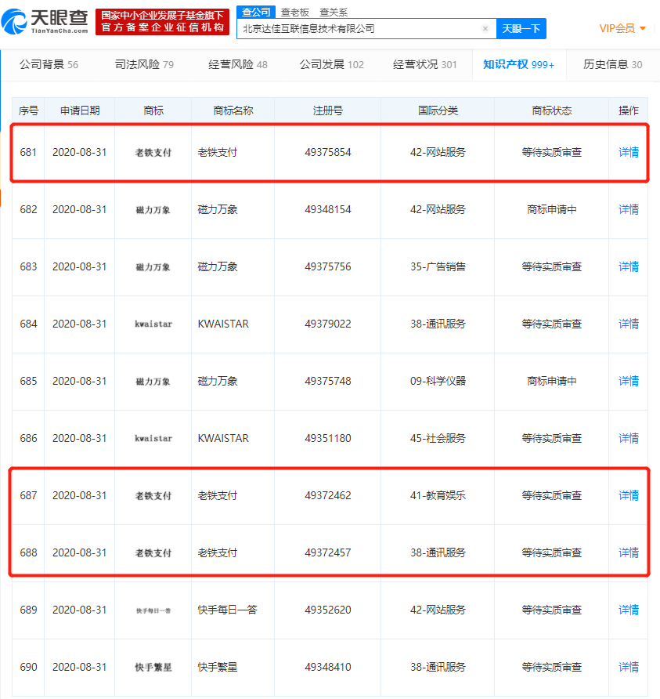Viewport: 660px width, 699px height.
Task: Open 详情 for row 685
Action: [x=629, y=381]
